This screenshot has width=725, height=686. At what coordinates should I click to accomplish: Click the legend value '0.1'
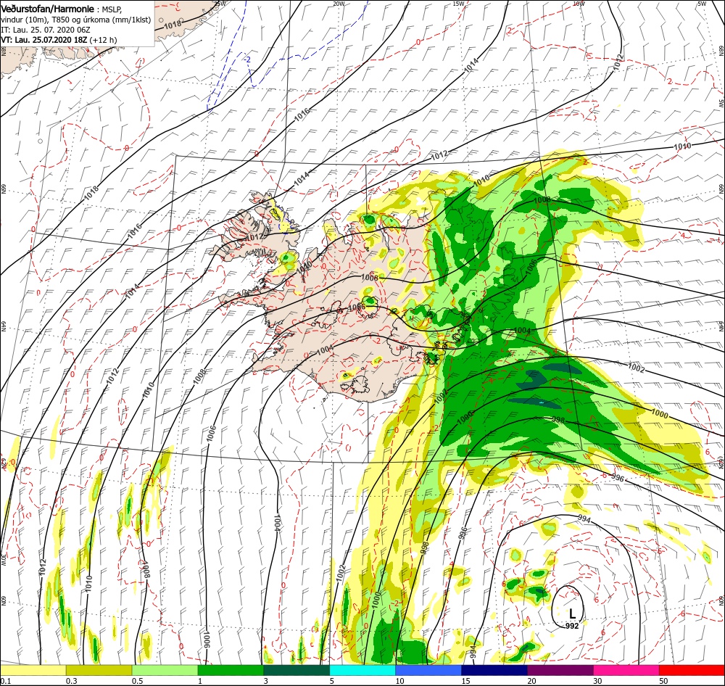(x=5, y=681)
